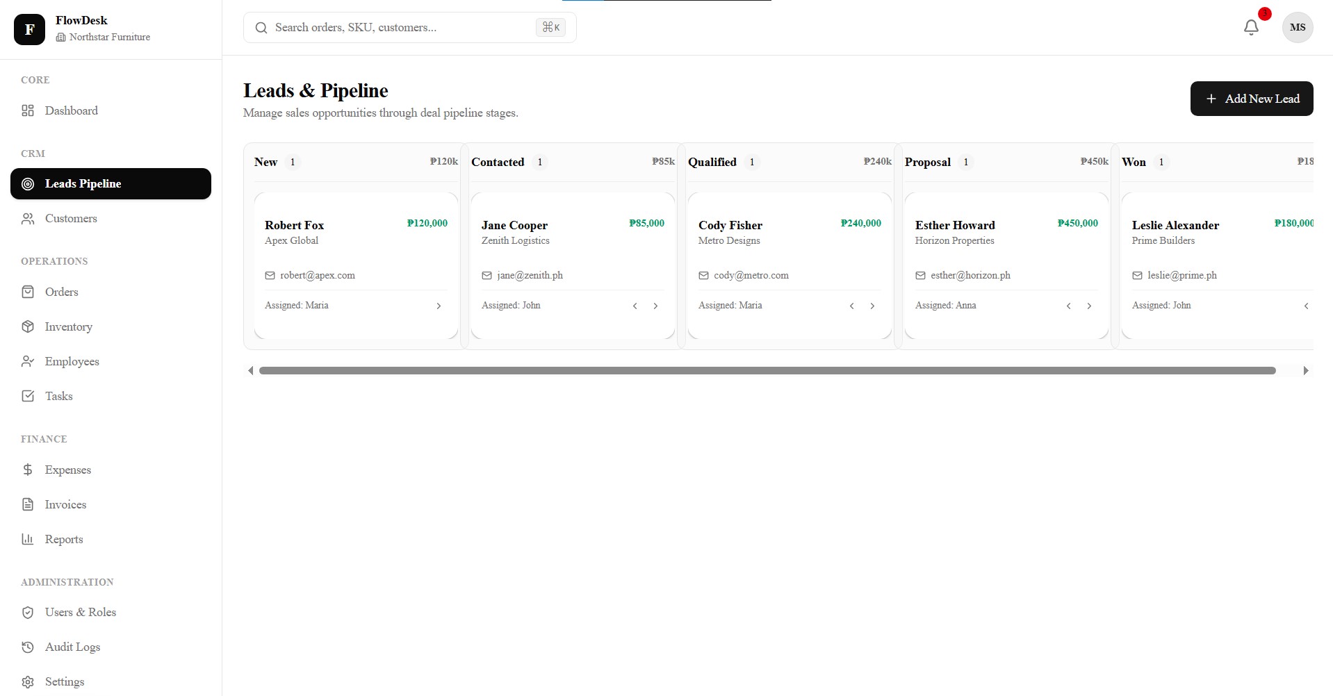Open Esther Howard lead card

point(1006,266)
